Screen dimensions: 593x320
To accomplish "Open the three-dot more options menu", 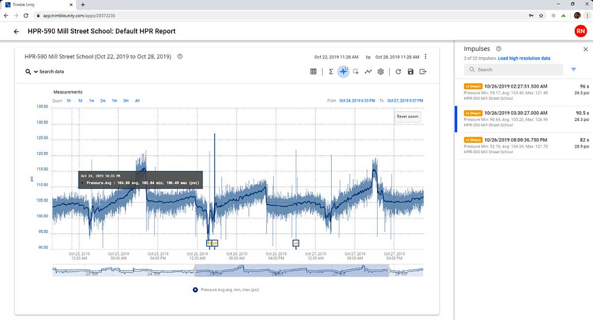I will (x=425, y=57).
